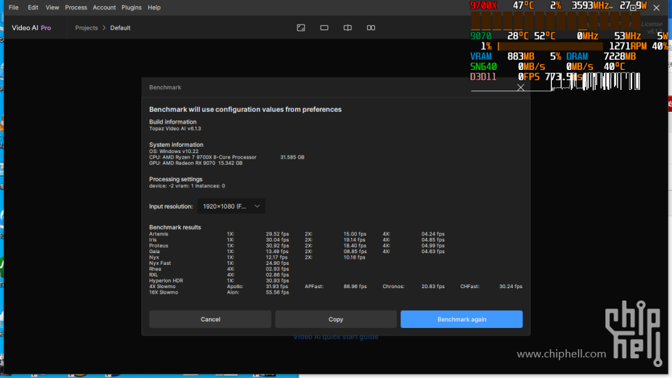This screenshot has width=672, height=378.
Task: Open the View menu
Action: pyautogui.click(x=52, y=8)
